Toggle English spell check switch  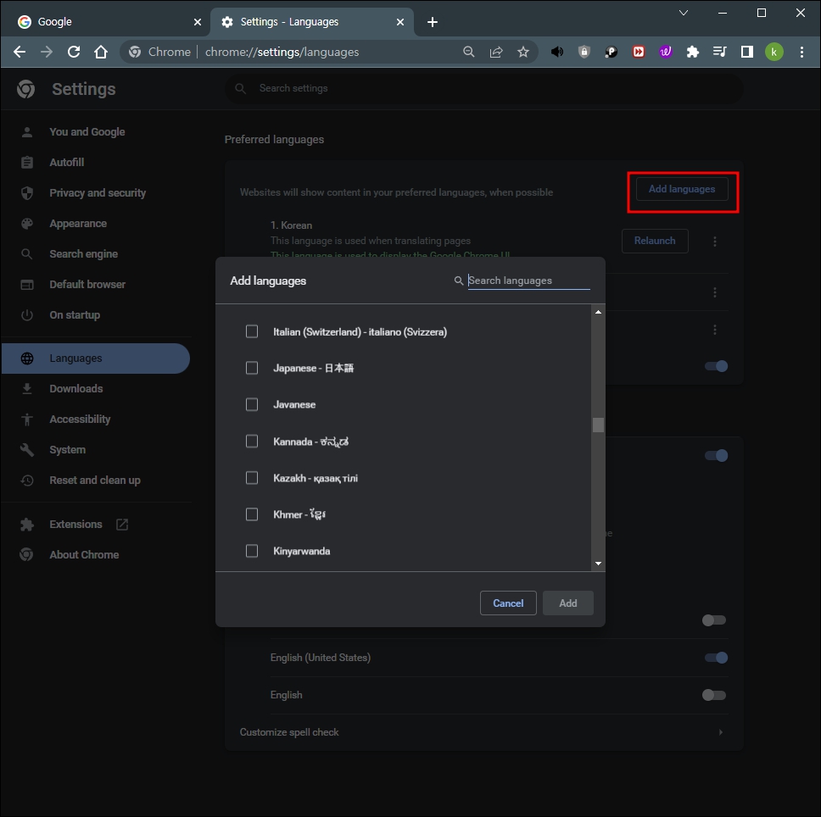click(714, 695)
